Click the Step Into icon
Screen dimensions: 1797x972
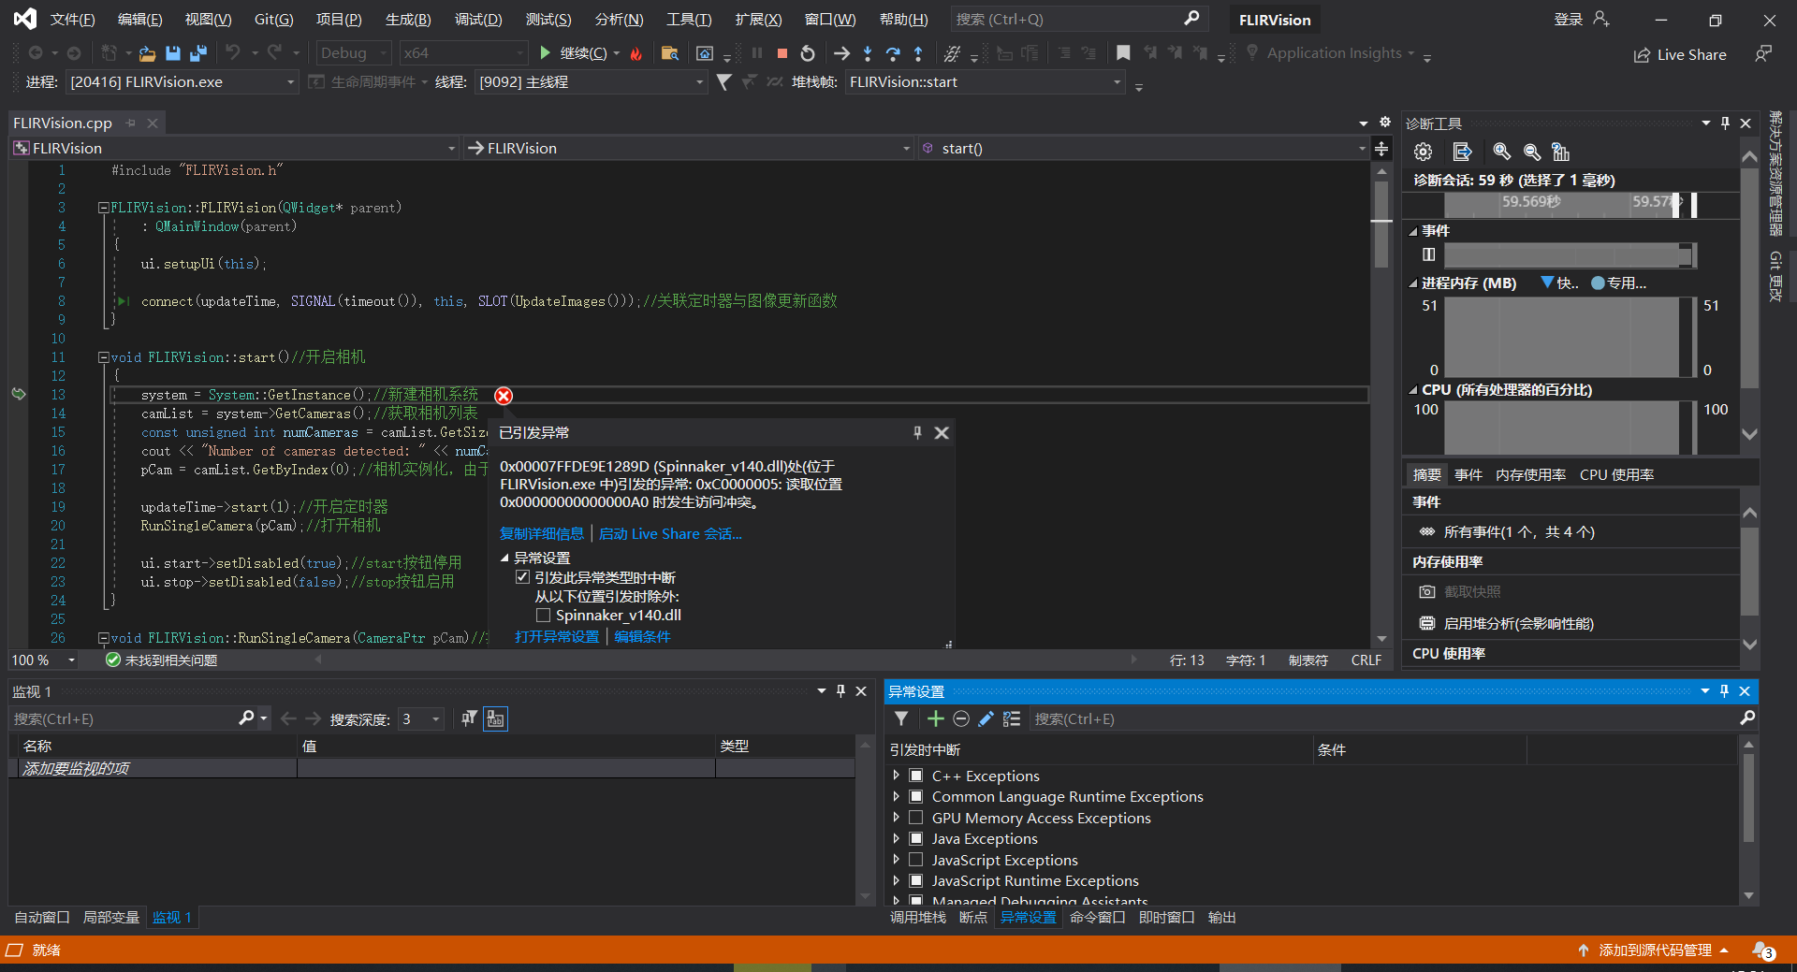[x=868, y=53]
